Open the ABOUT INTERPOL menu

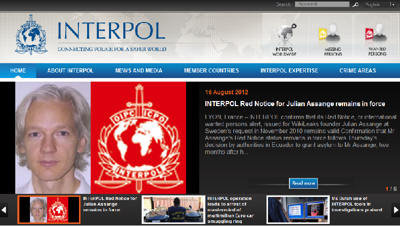[x=70, y=70]
